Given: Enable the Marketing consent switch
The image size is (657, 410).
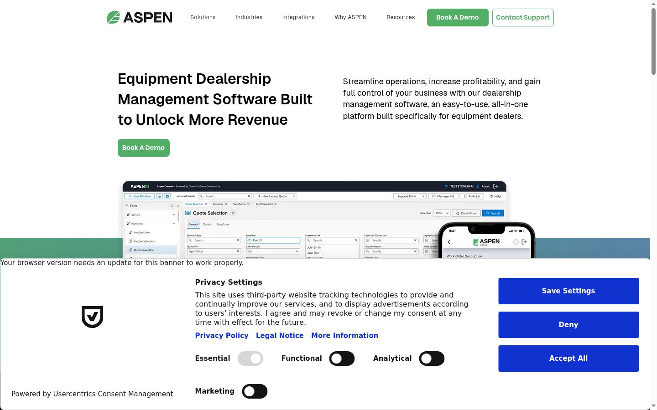Looking at the screenshot, I should (x=255, y=391).
